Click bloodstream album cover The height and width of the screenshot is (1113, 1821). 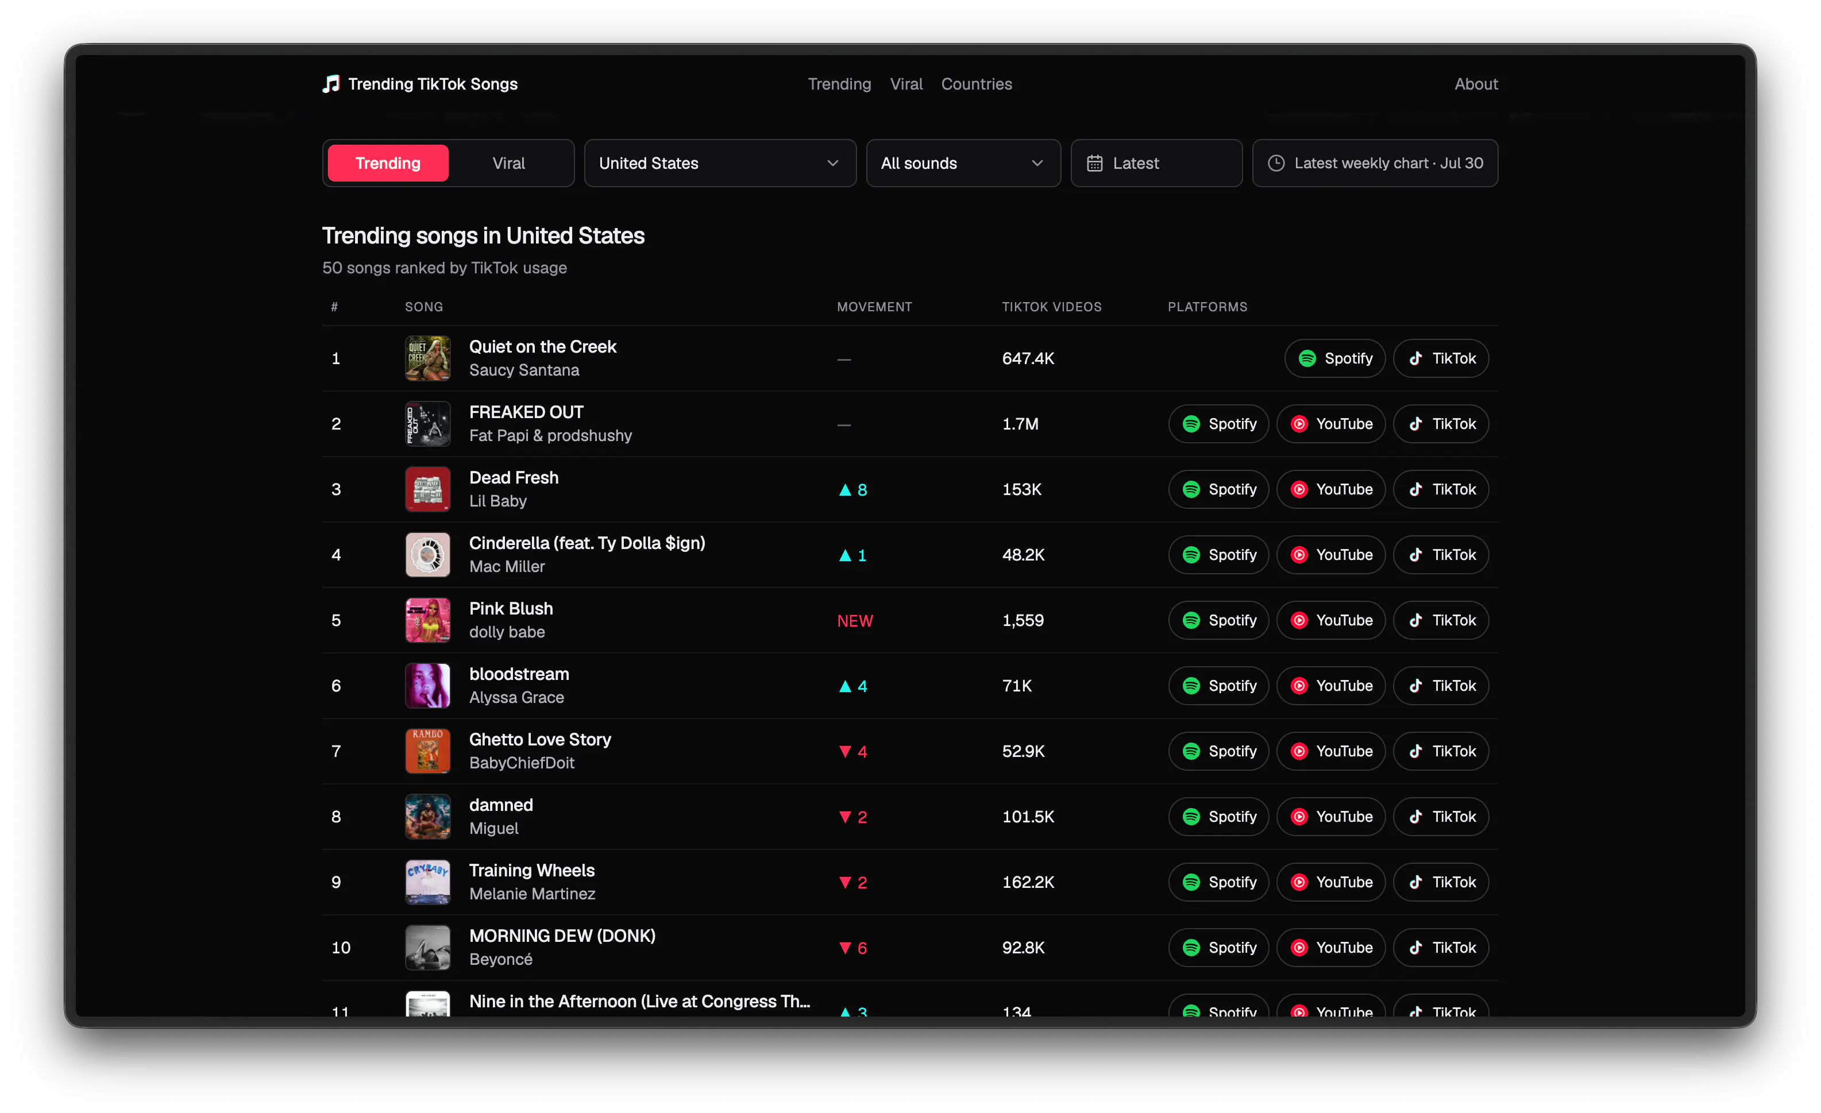click(x=428, y=686)
